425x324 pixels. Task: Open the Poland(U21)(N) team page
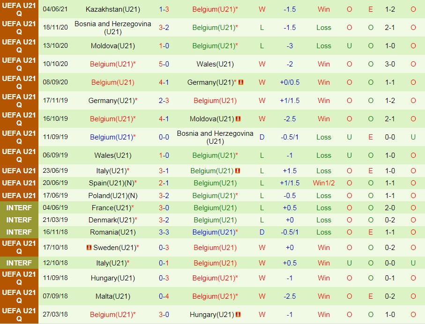[112, 196]
